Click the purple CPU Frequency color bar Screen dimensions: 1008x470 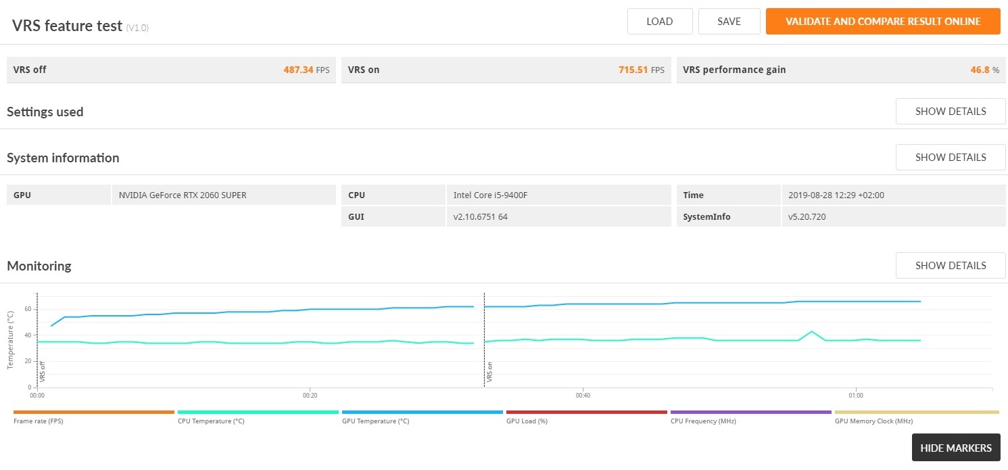coord(751,412)
